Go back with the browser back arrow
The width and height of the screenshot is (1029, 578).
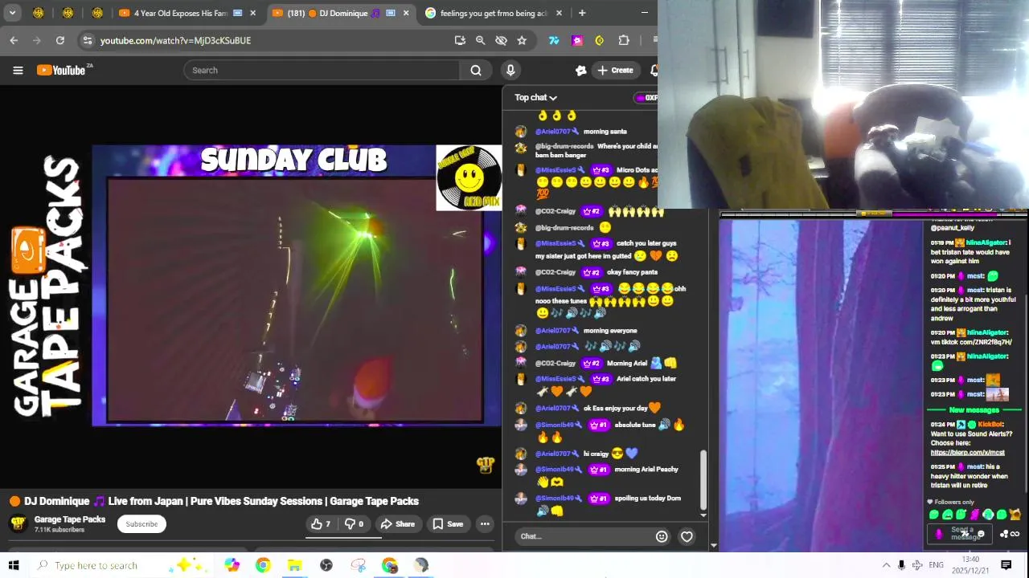click(x=14, y=40)
